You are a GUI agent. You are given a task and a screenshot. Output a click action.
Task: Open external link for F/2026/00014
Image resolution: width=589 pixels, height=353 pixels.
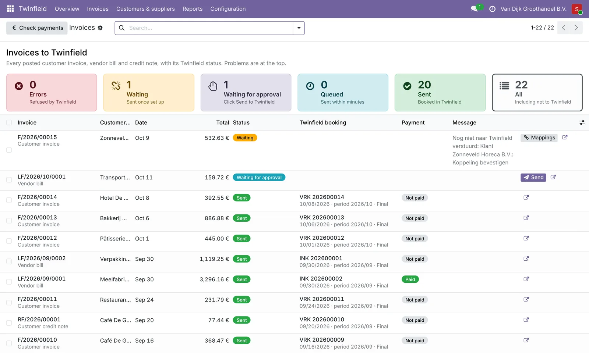(x=526, y=197)
